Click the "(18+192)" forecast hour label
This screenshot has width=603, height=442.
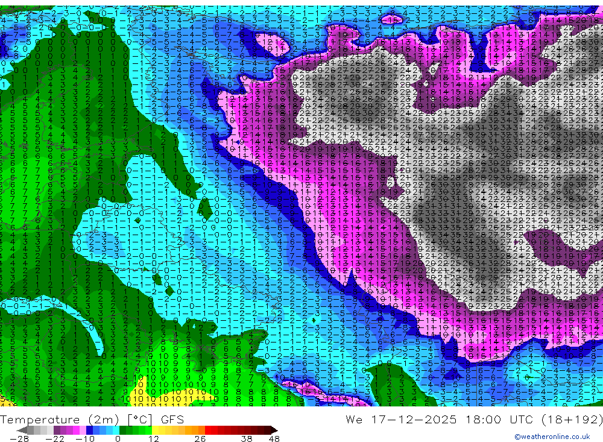572,419
